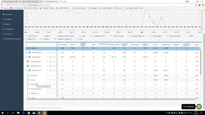Open the online support chat bubble
This screenshot has height=115, width=205.
[199, 106]
